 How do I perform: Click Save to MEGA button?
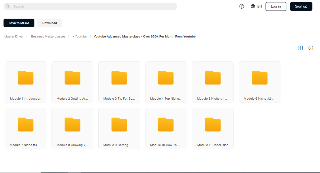(19, 23)
